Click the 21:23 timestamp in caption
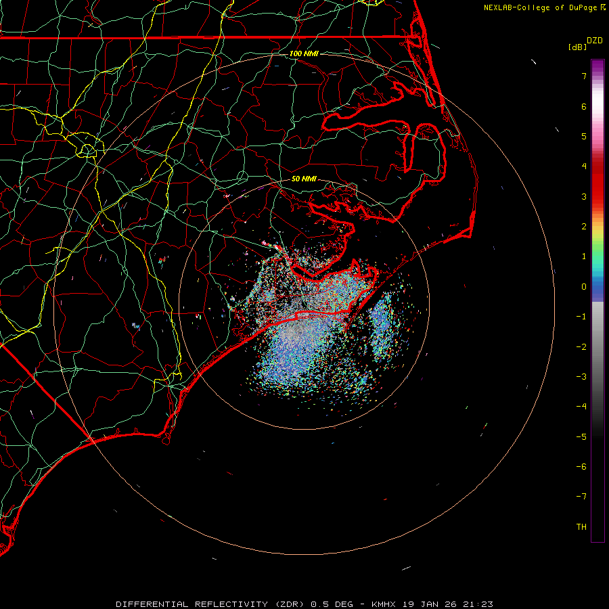Image resolution: width=609 pixels, height=609 pixels. tap(478, 604)
